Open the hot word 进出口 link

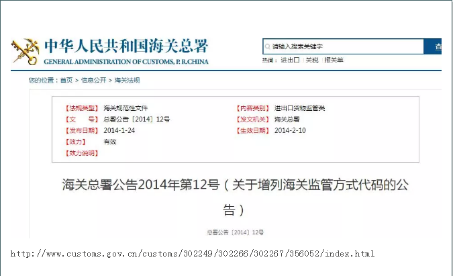[x=290, y=60]
